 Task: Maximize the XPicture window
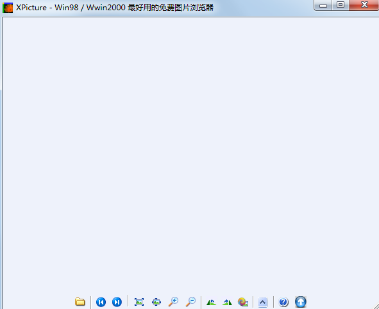pyautogui.click(x=341, y=5)
